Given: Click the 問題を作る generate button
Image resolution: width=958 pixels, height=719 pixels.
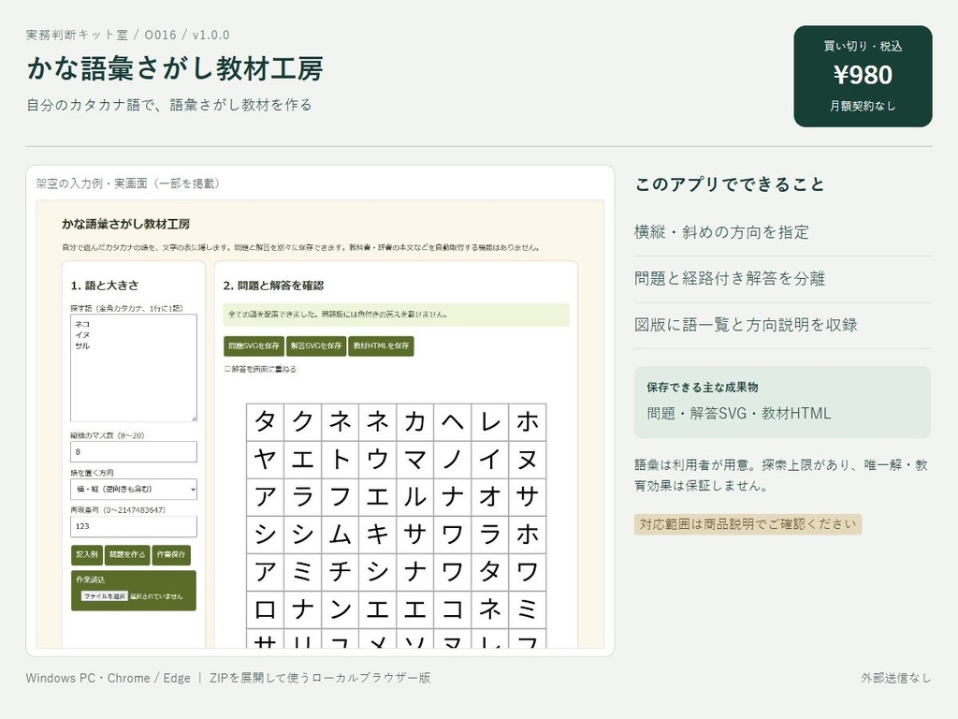Looking at the screenshot, I should pyautogui.click(x=127, y=554).
